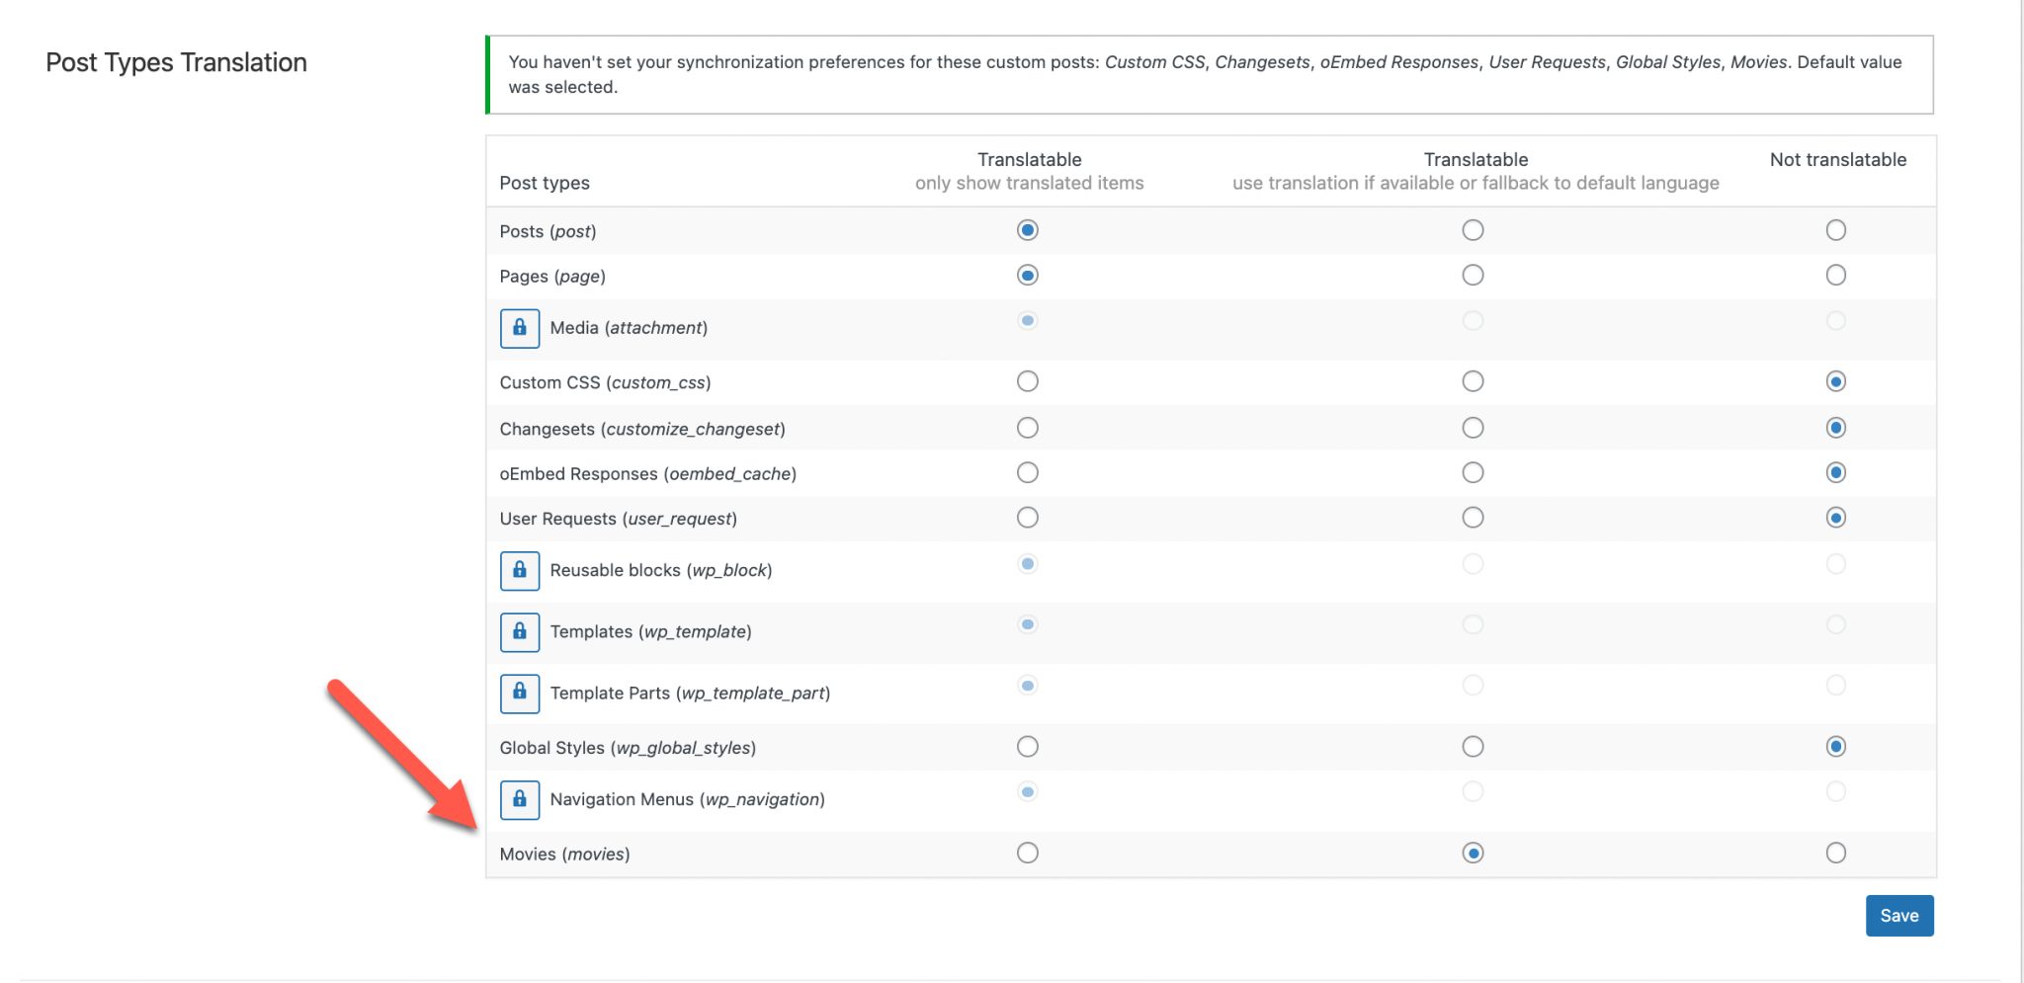Viewport: 2024px width, 983px height.
Task: Click the lock icon beside Templates (wp_template)
Action: click(519, 632)
